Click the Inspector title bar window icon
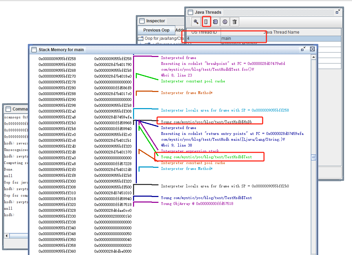 (x=142, y=21)
